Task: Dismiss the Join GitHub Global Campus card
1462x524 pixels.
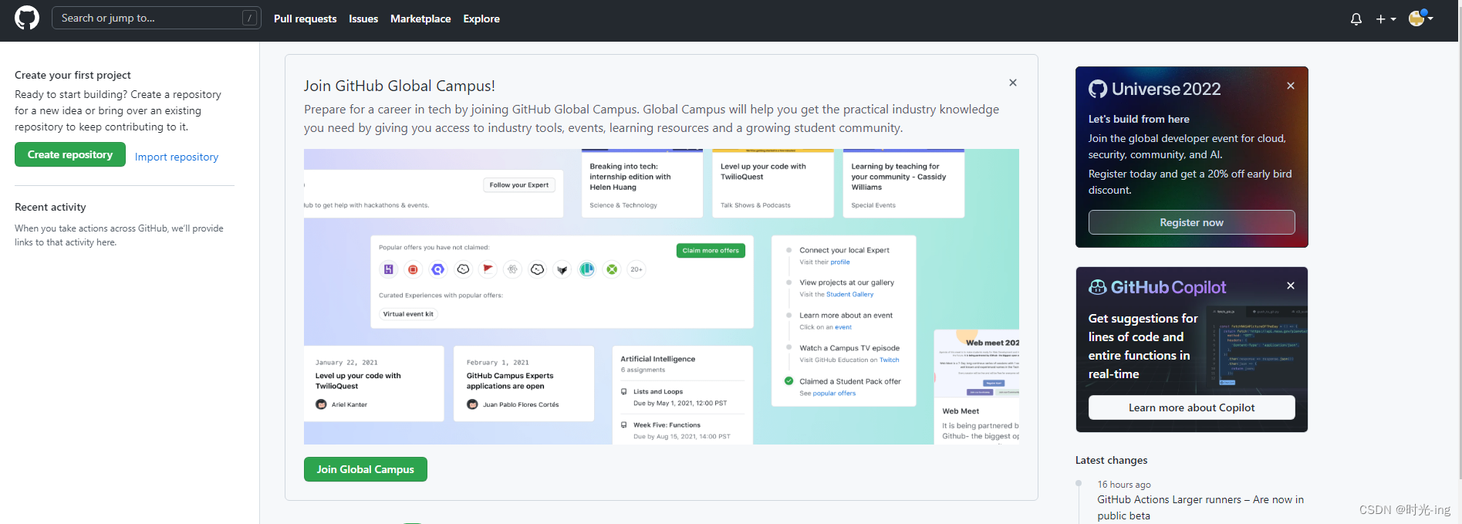Action: click(x=1013, y=83)
